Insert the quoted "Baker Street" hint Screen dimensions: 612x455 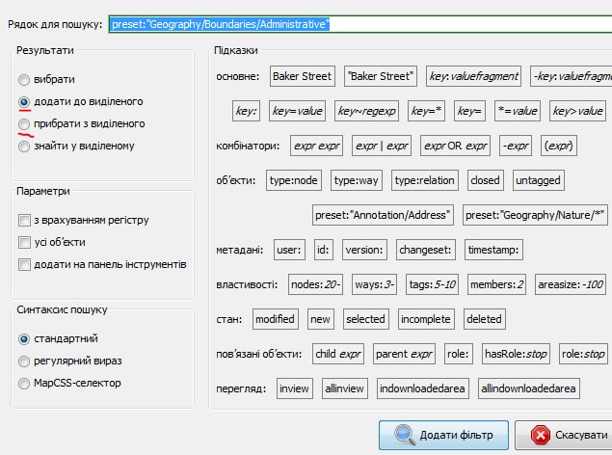pos(380,76)
